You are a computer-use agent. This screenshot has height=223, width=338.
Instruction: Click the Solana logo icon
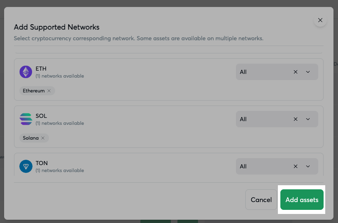26,119
